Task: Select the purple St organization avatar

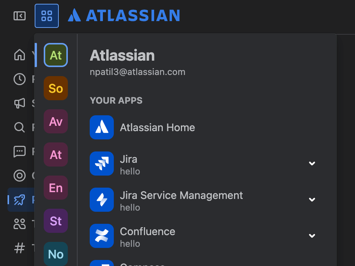Action: click(x=56, y=221)
